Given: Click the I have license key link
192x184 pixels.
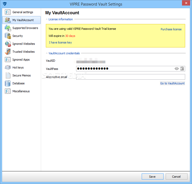Looking at the screenshot, I should coord(60,42).
